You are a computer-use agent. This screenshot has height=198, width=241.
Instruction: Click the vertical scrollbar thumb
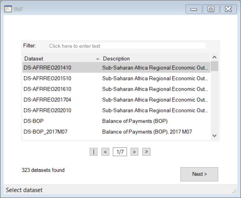(x=215, y=66)
